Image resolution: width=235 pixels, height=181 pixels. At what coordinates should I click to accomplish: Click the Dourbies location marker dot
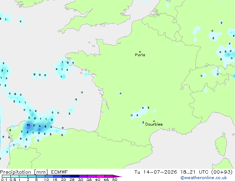click(154, 121)
